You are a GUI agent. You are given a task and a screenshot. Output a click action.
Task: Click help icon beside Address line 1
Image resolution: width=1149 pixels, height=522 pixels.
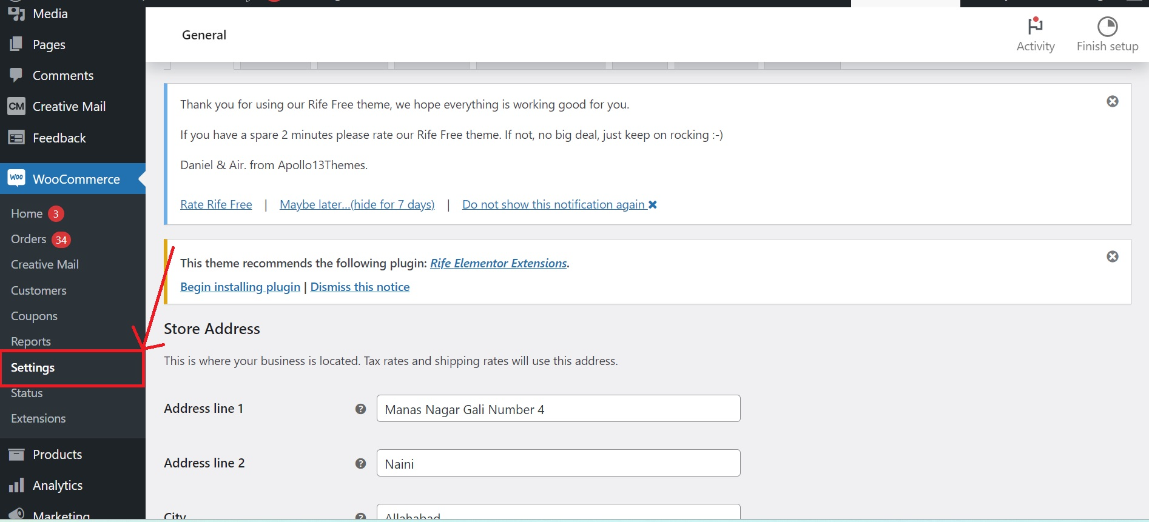tap(360, 409)
